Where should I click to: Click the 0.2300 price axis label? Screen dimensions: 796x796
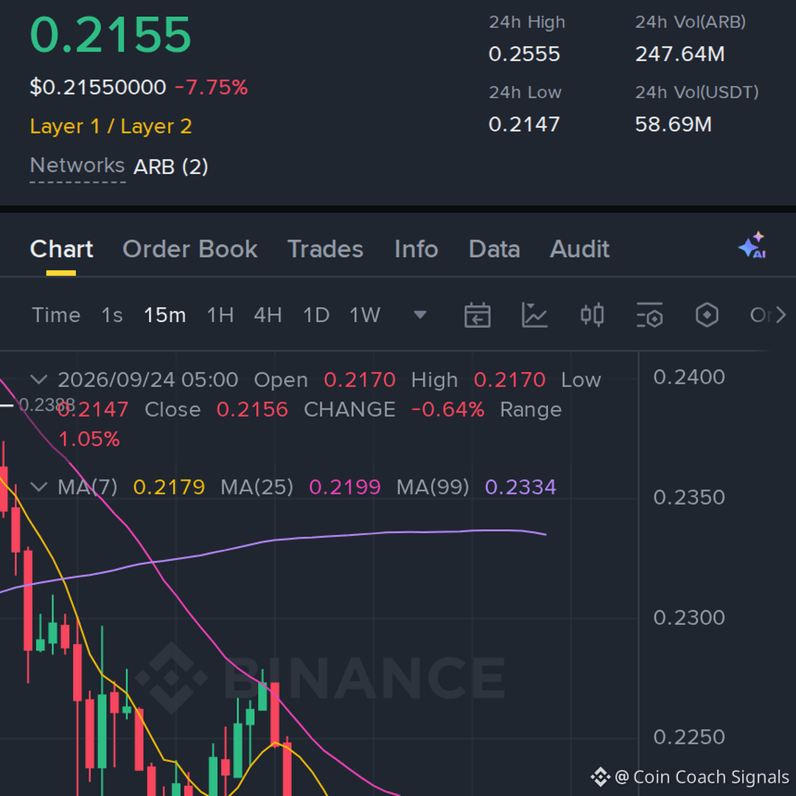pos(689,618)
